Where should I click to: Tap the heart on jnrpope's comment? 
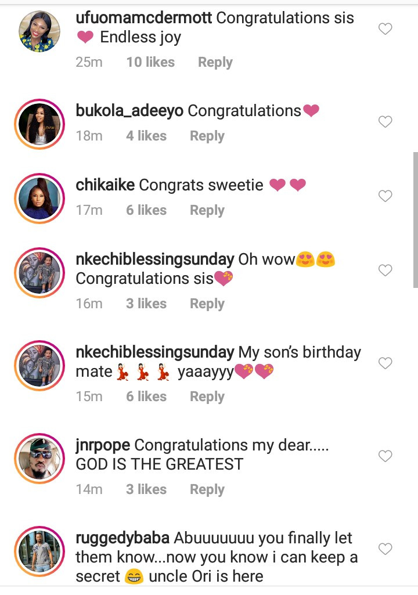tap(385, 456)
